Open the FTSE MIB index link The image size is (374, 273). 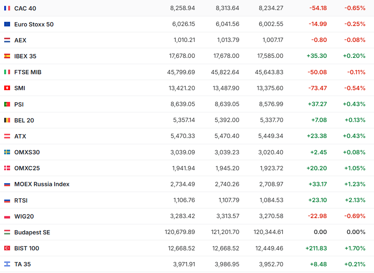coord(28,72)
